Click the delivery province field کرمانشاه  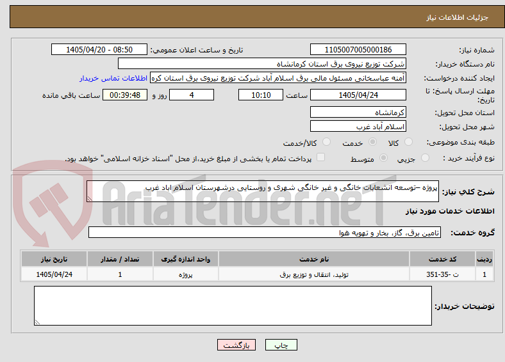pyautogui.click(x=358, y=112)
